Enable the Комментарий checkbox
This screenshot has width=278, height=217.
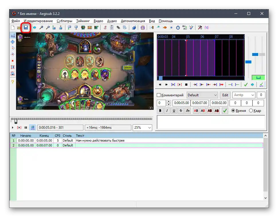159,95
